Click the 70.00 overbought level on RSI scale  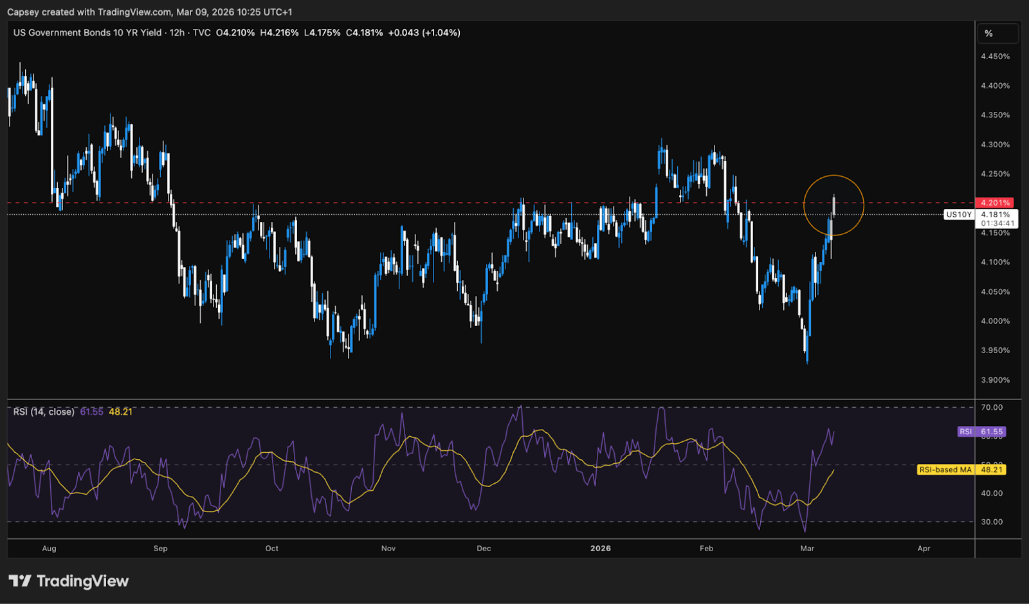point(990,407)
